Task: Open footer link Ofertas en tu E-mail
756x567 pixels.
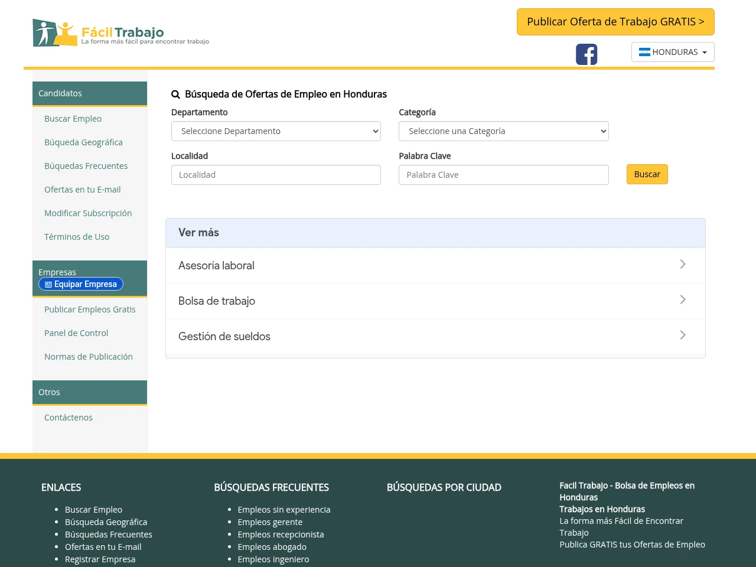Action: point(103,547)
